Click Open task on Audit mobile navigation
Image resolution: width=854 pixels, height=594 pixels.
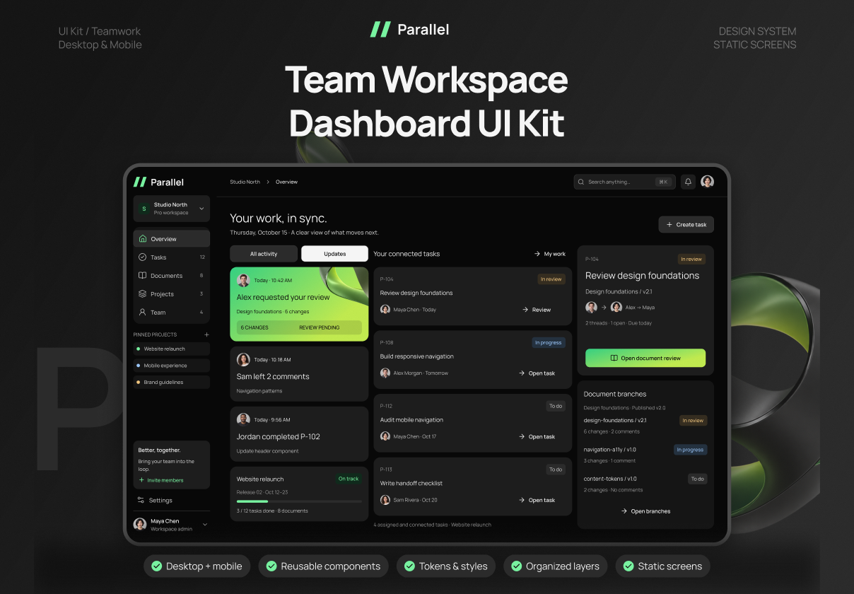coord(537,437)
